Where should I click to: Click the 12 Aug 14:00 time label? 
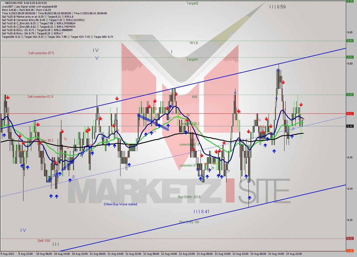click(169, 254)
